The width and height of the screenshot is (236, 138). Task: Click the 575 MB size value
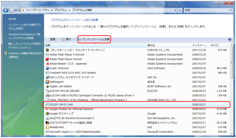pos(222,50)
